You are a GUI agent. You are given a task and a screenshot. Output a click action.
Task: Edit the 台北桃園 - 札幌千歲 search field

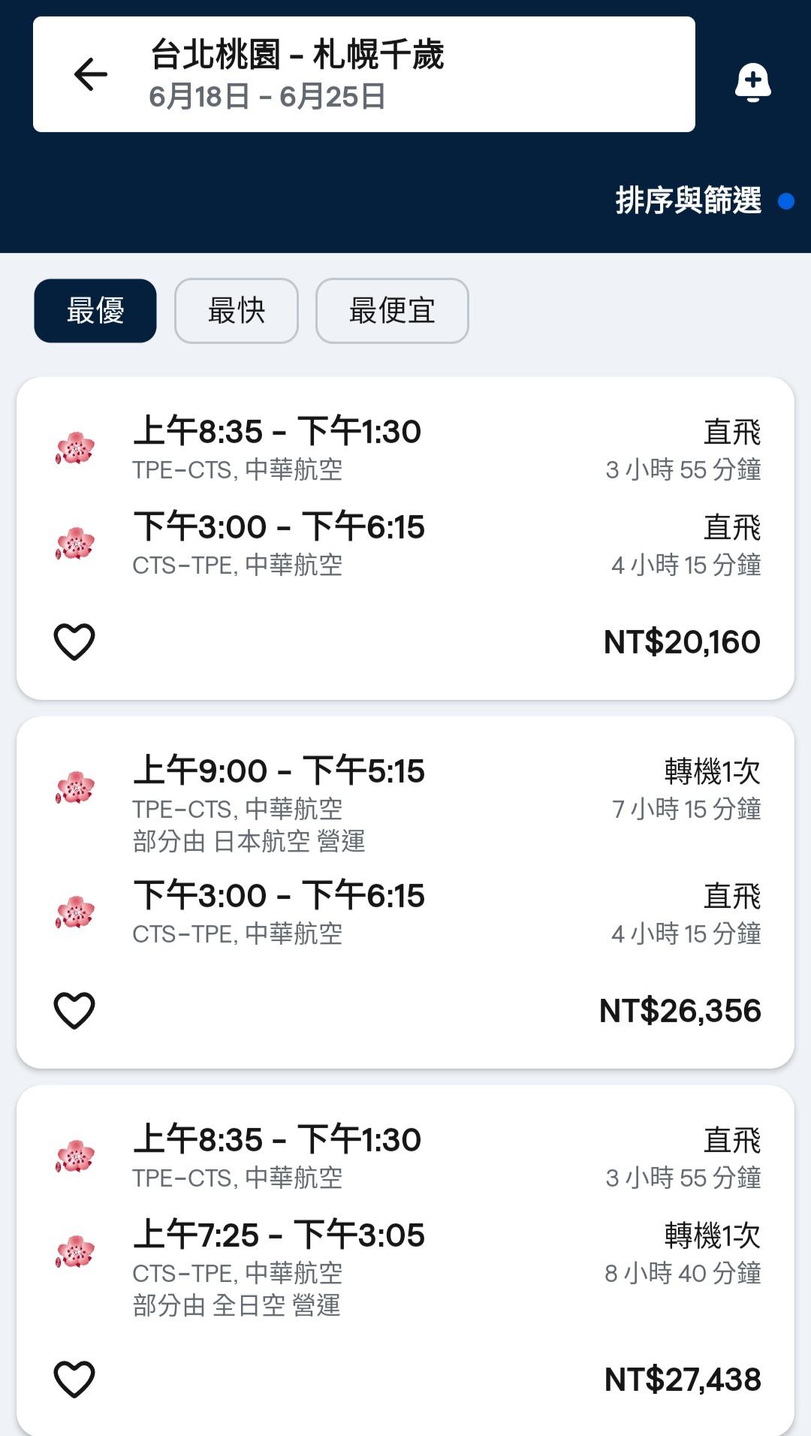click(x=297, y=55)
